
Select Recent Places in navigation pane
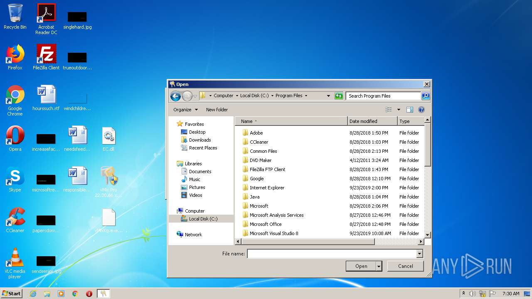coord(203,148)
